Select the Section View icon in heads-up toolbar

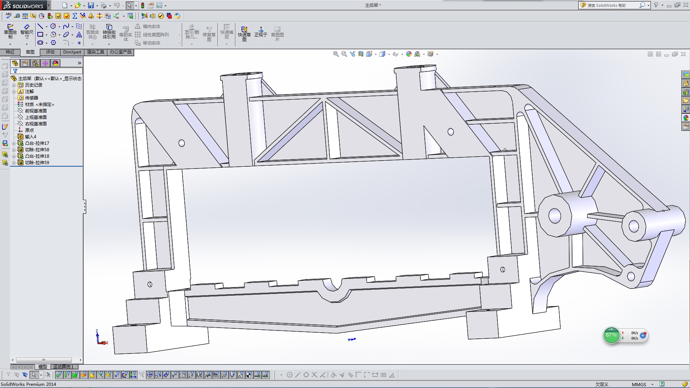(x=360, y=54)
